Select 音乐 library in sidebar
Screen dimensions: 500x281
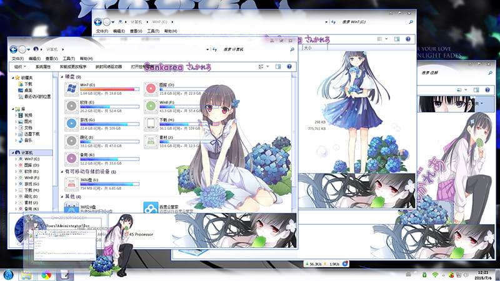pyautogui.click(x=25, y=140)
